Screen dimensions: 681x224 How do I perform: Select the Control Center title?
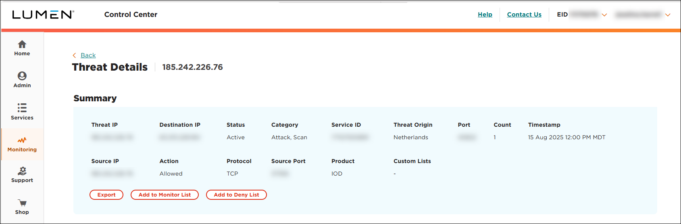(131, 15)
